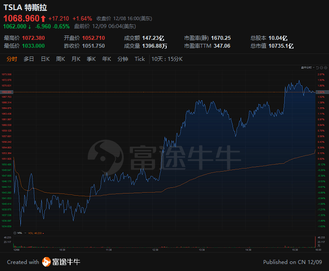Switch to the 多日 multi-day tab
The image size is (329, 271).
point(29,59)
